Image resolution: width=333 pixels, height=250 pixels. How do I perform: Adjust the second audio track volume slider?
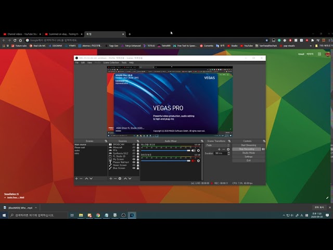click(166, 161)
